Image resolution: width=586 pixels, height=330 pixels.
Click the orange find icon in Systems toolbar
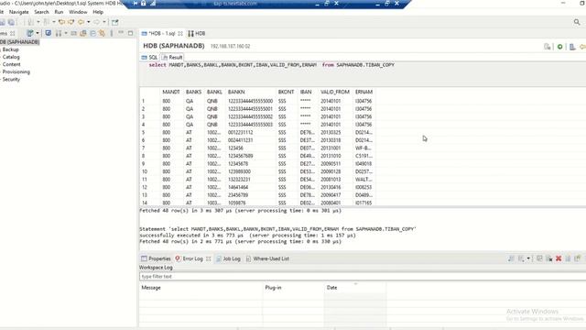coord(102,33)
